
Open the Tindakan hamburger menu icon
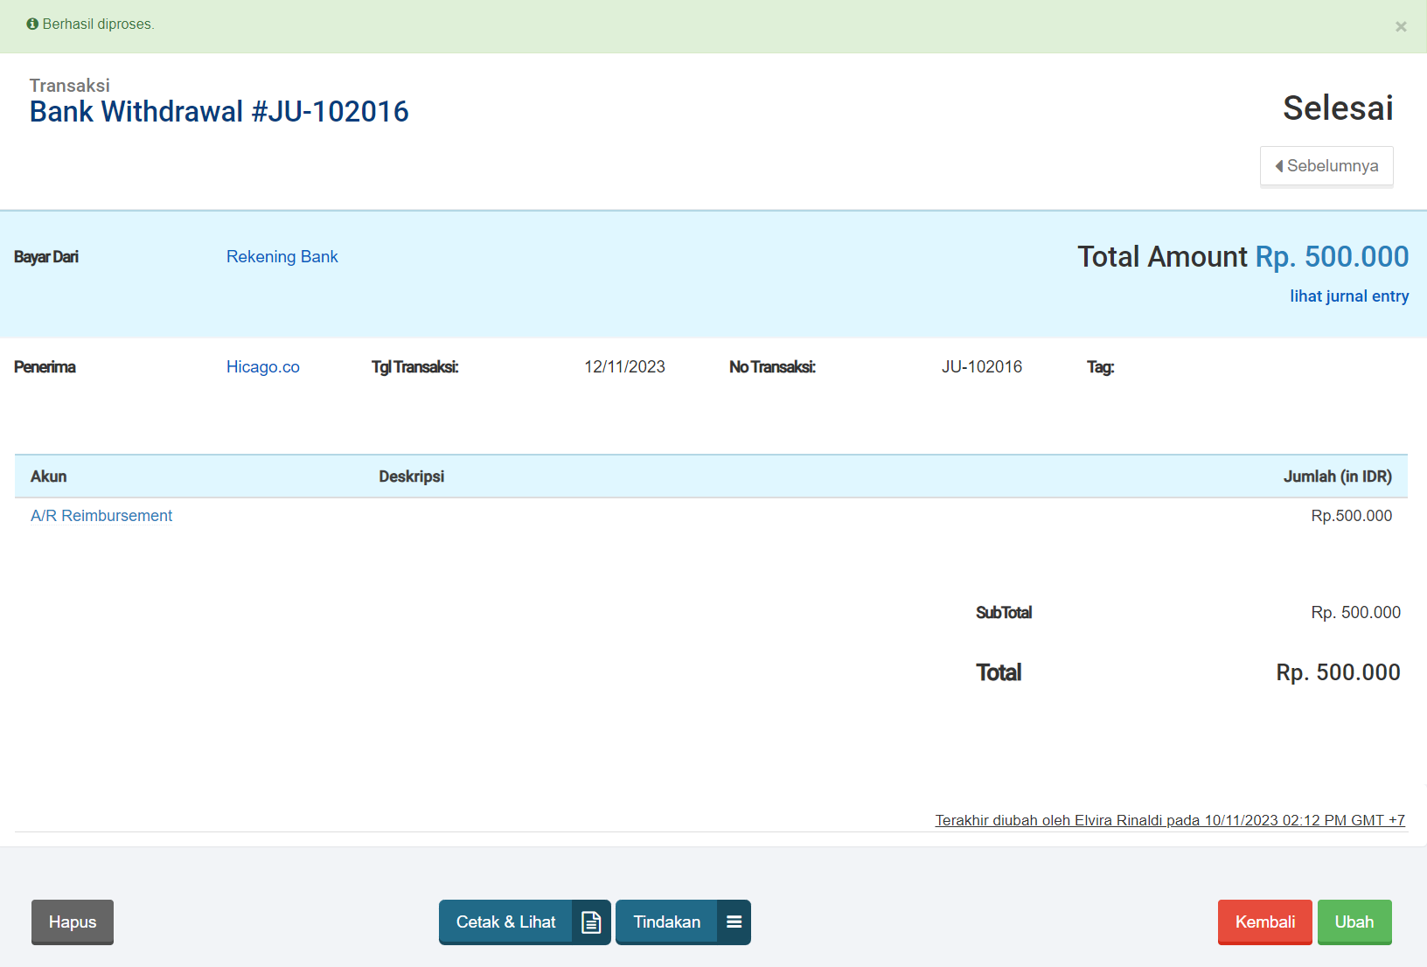(734, 922)
